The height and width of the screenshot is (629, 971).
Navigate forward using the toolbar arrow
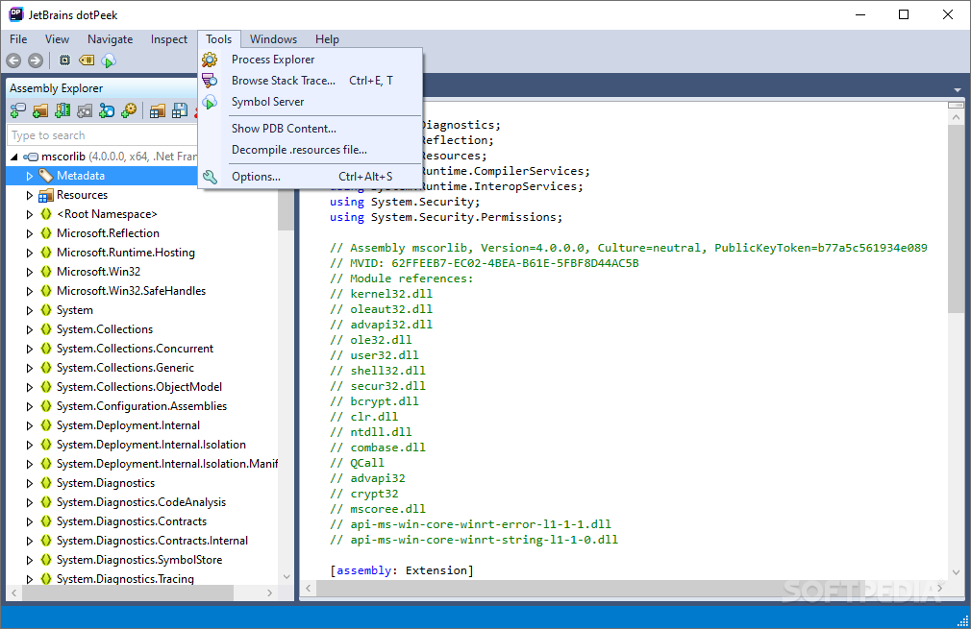pos(36,60)
